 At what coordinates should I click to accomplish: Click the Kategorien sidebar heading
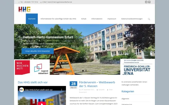click(x=128, y=91)
